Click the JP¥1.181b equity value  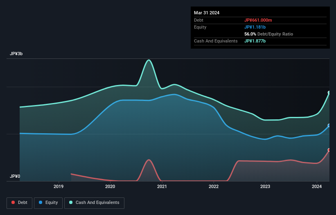click(x=255, y=27)
